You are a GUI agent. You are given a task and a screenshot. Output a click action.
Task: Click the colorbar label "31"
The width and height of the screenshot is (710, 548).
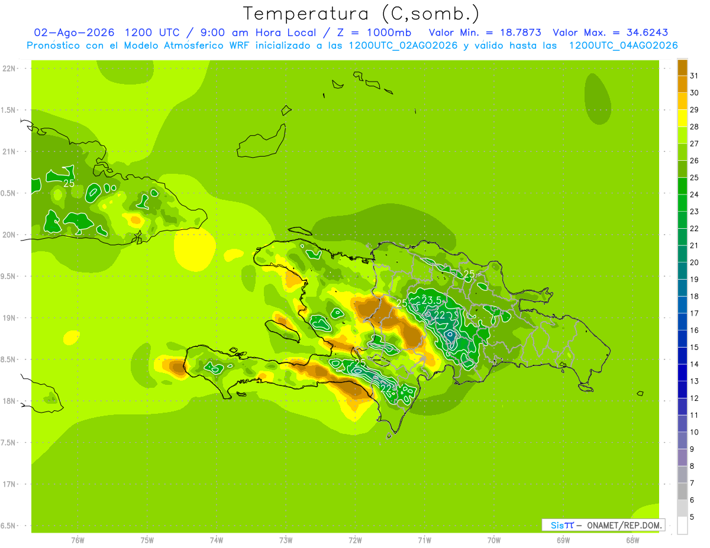[x=695, y=76]
